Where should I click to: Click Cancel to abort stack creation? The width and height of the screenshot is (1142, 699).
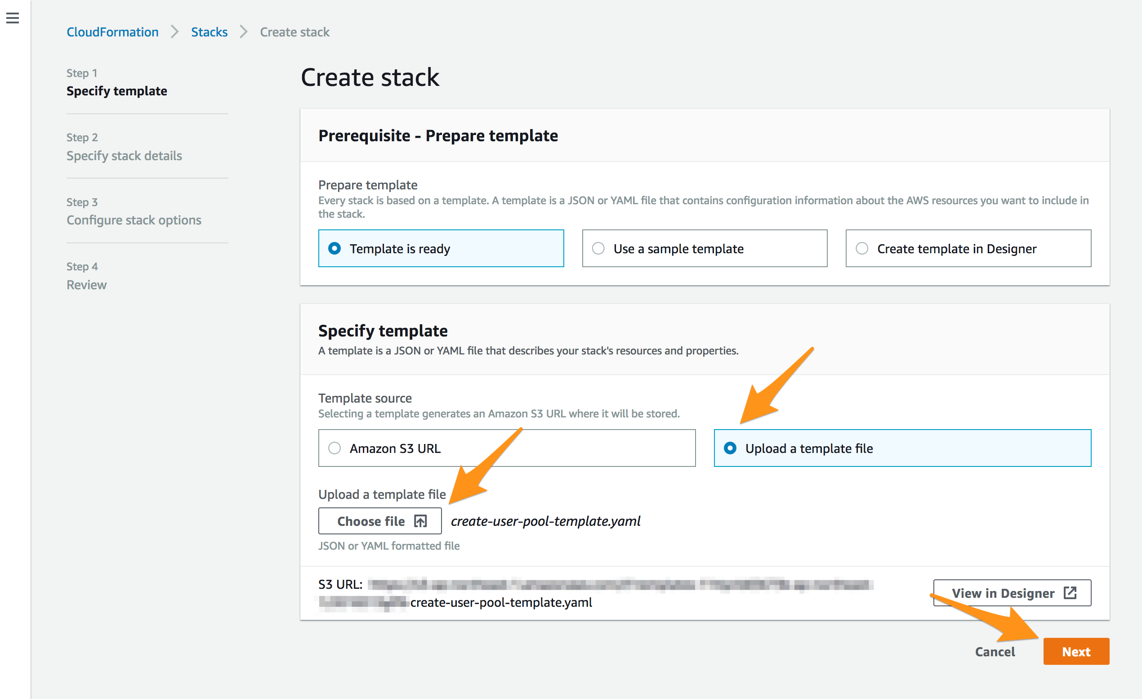click(995, 651)
